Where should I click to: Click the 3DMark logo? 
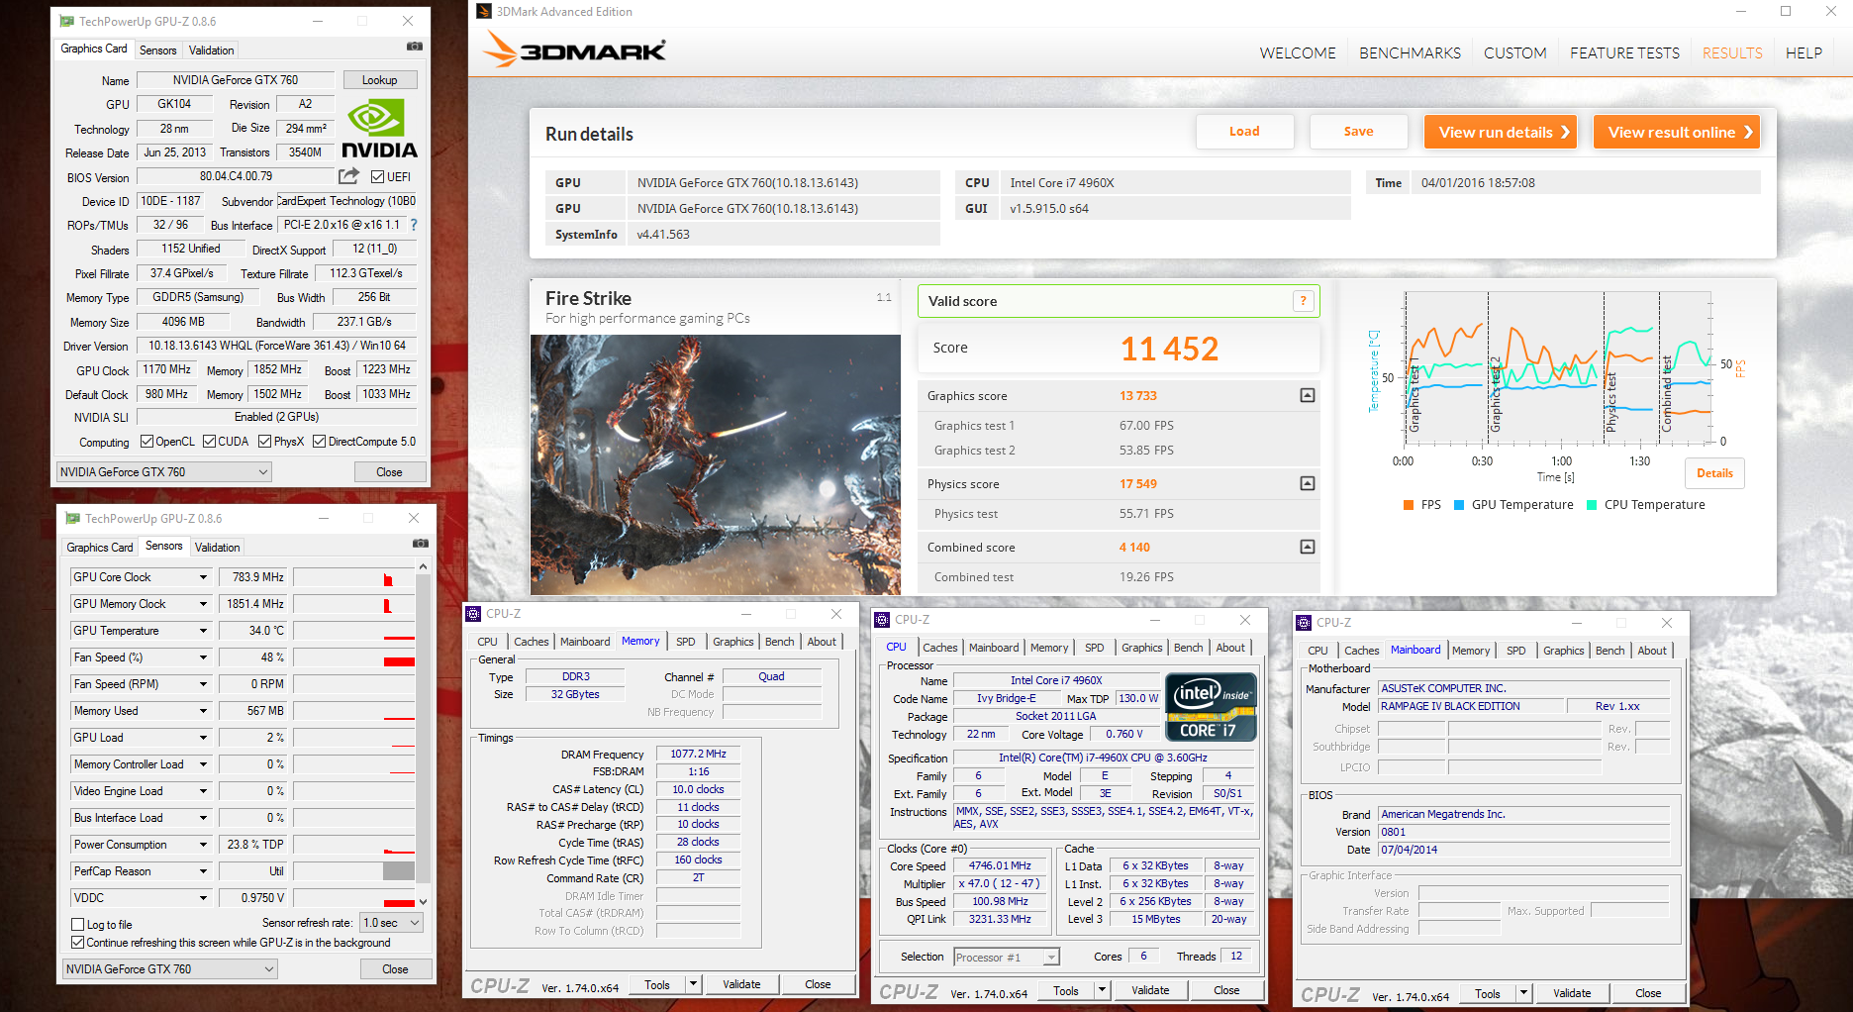574,50
